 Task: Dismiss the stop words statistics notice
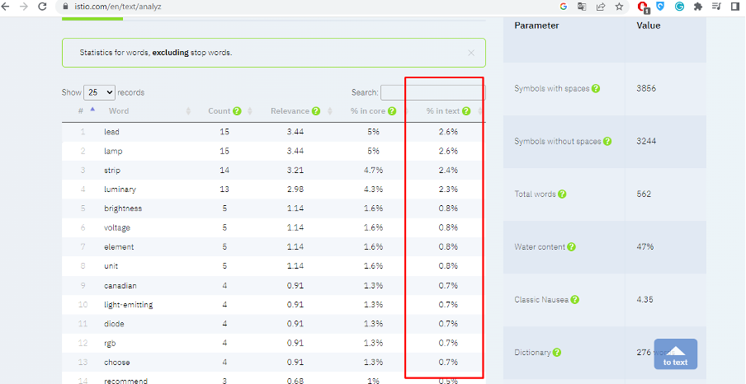(471, 53)
